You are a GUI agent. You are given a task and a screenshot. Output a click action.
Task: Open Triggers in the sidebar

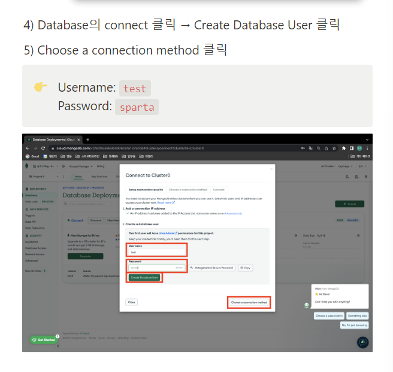(x=30, y=216)
